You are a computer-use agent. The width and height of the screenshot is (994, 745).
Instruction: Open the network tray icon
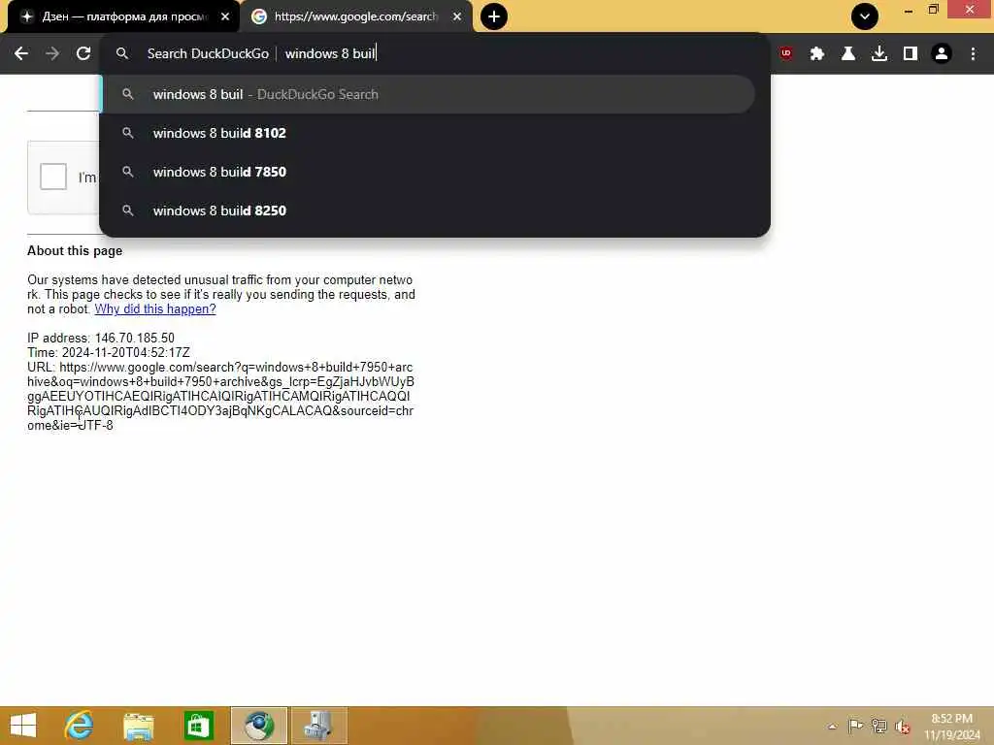(x=879, y=726)
